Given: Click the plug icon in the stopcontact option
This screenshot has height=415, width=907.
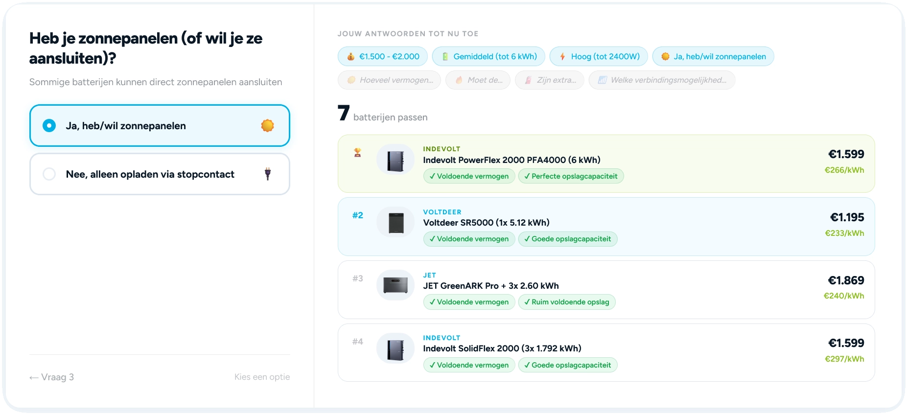Looking at the screenshot, I should point(268,174).
